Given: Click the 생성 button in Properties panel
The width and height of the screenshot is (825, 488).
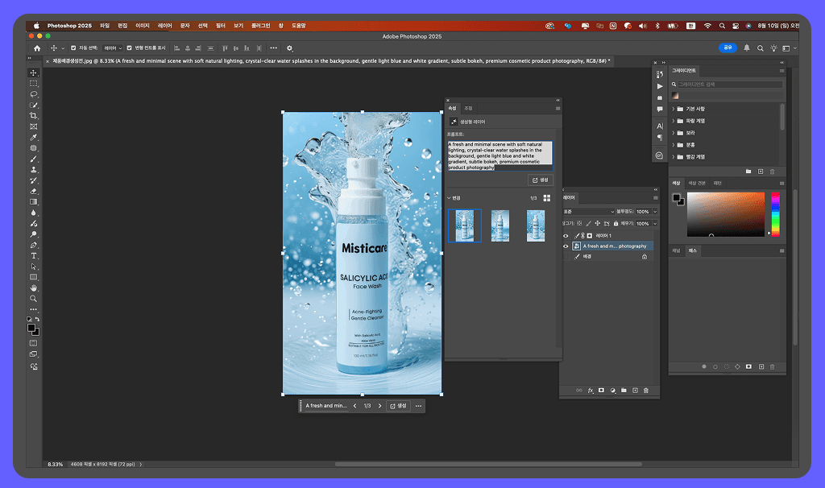Looking at the screenshot, I should [541, 180].
